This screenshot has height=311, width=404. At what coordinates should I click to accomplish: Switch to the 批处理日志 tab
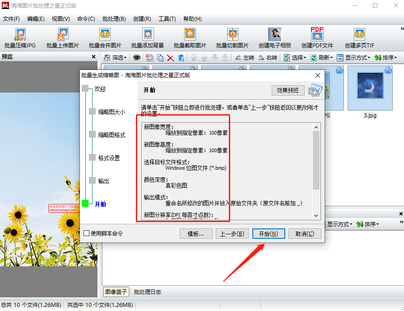[x=148, y=292]
